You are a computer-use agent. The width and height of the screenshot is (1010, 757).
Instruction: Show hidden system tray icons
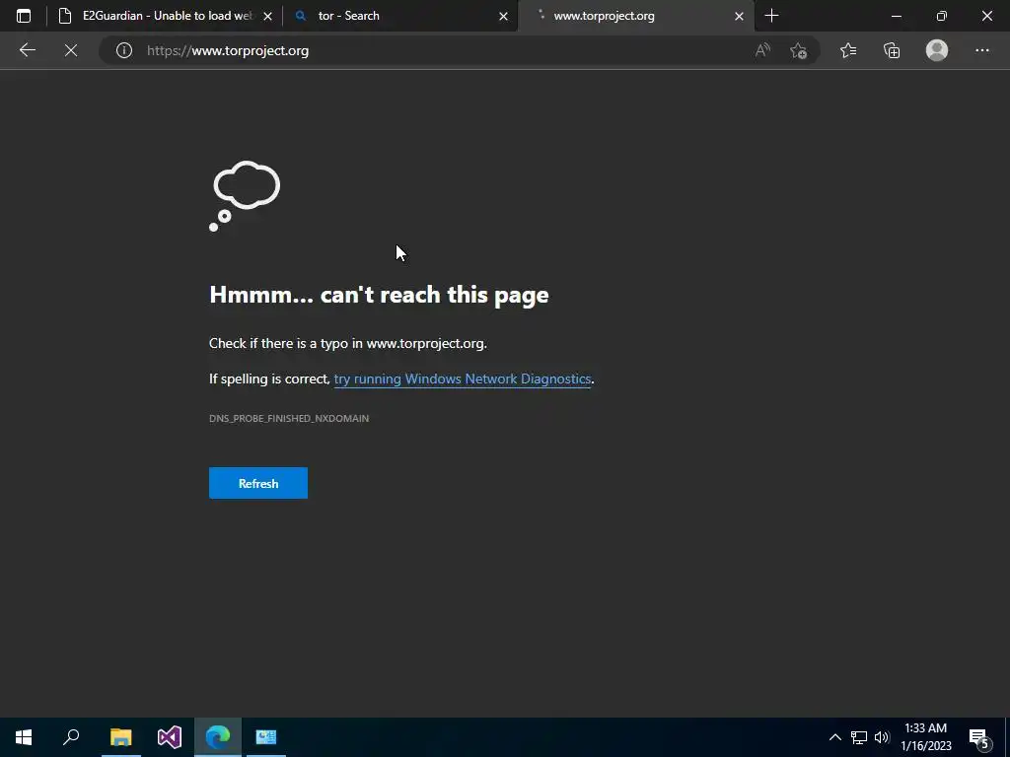pos(834,737)
